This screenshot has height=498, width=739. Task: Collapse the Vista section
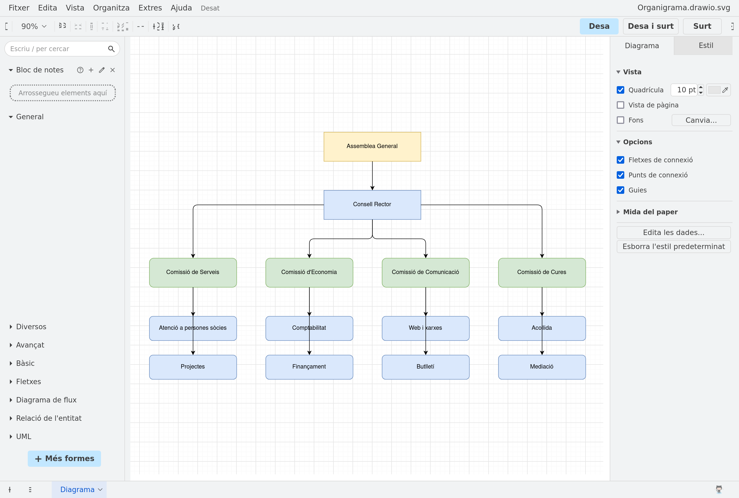629,72
